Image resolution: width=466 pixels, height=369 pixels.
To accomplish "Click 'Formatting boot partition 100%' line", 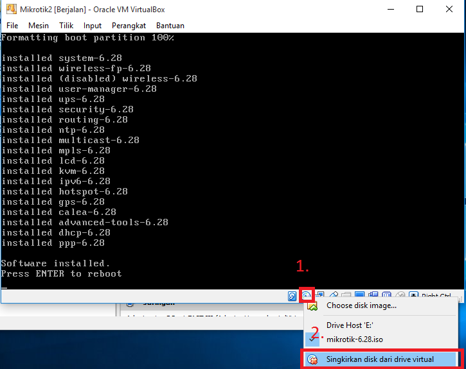I will (x=87, y=37).
